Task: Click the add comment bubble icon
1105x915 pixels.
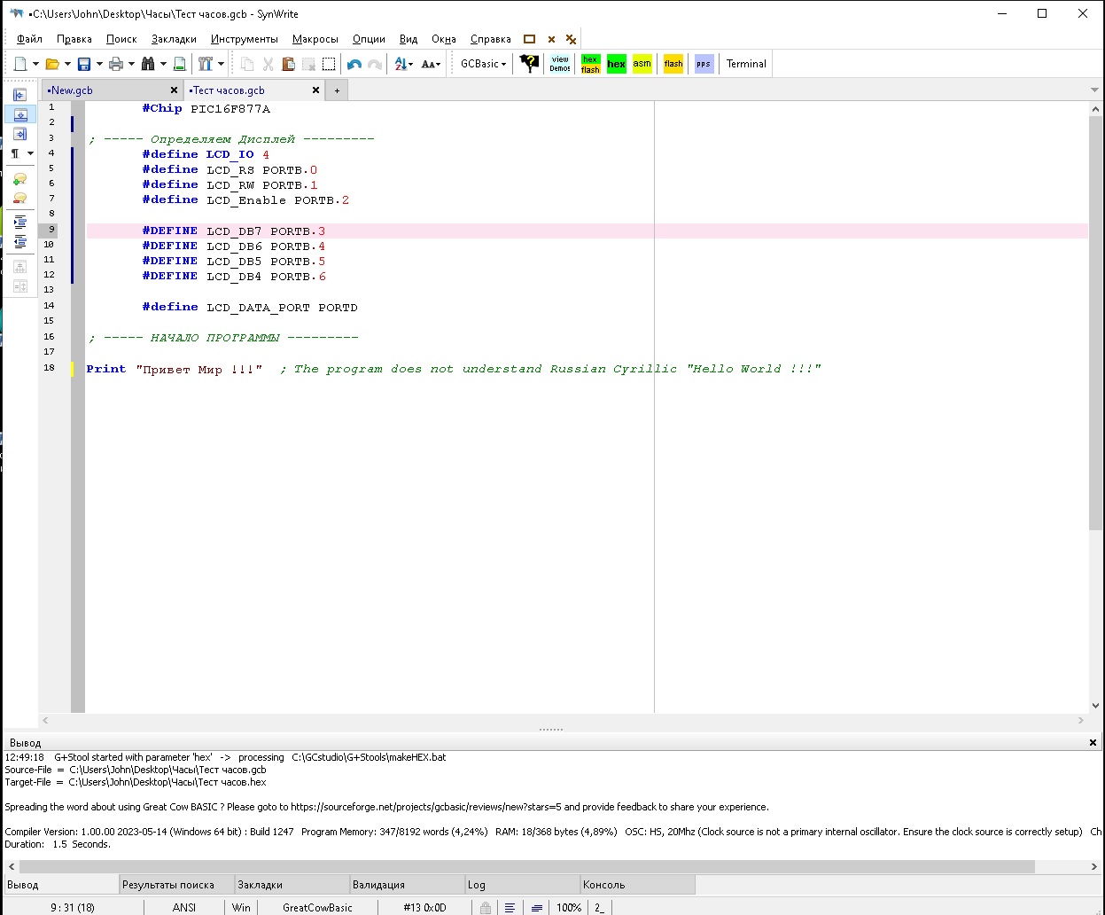Action: click(x=19, y=179)
